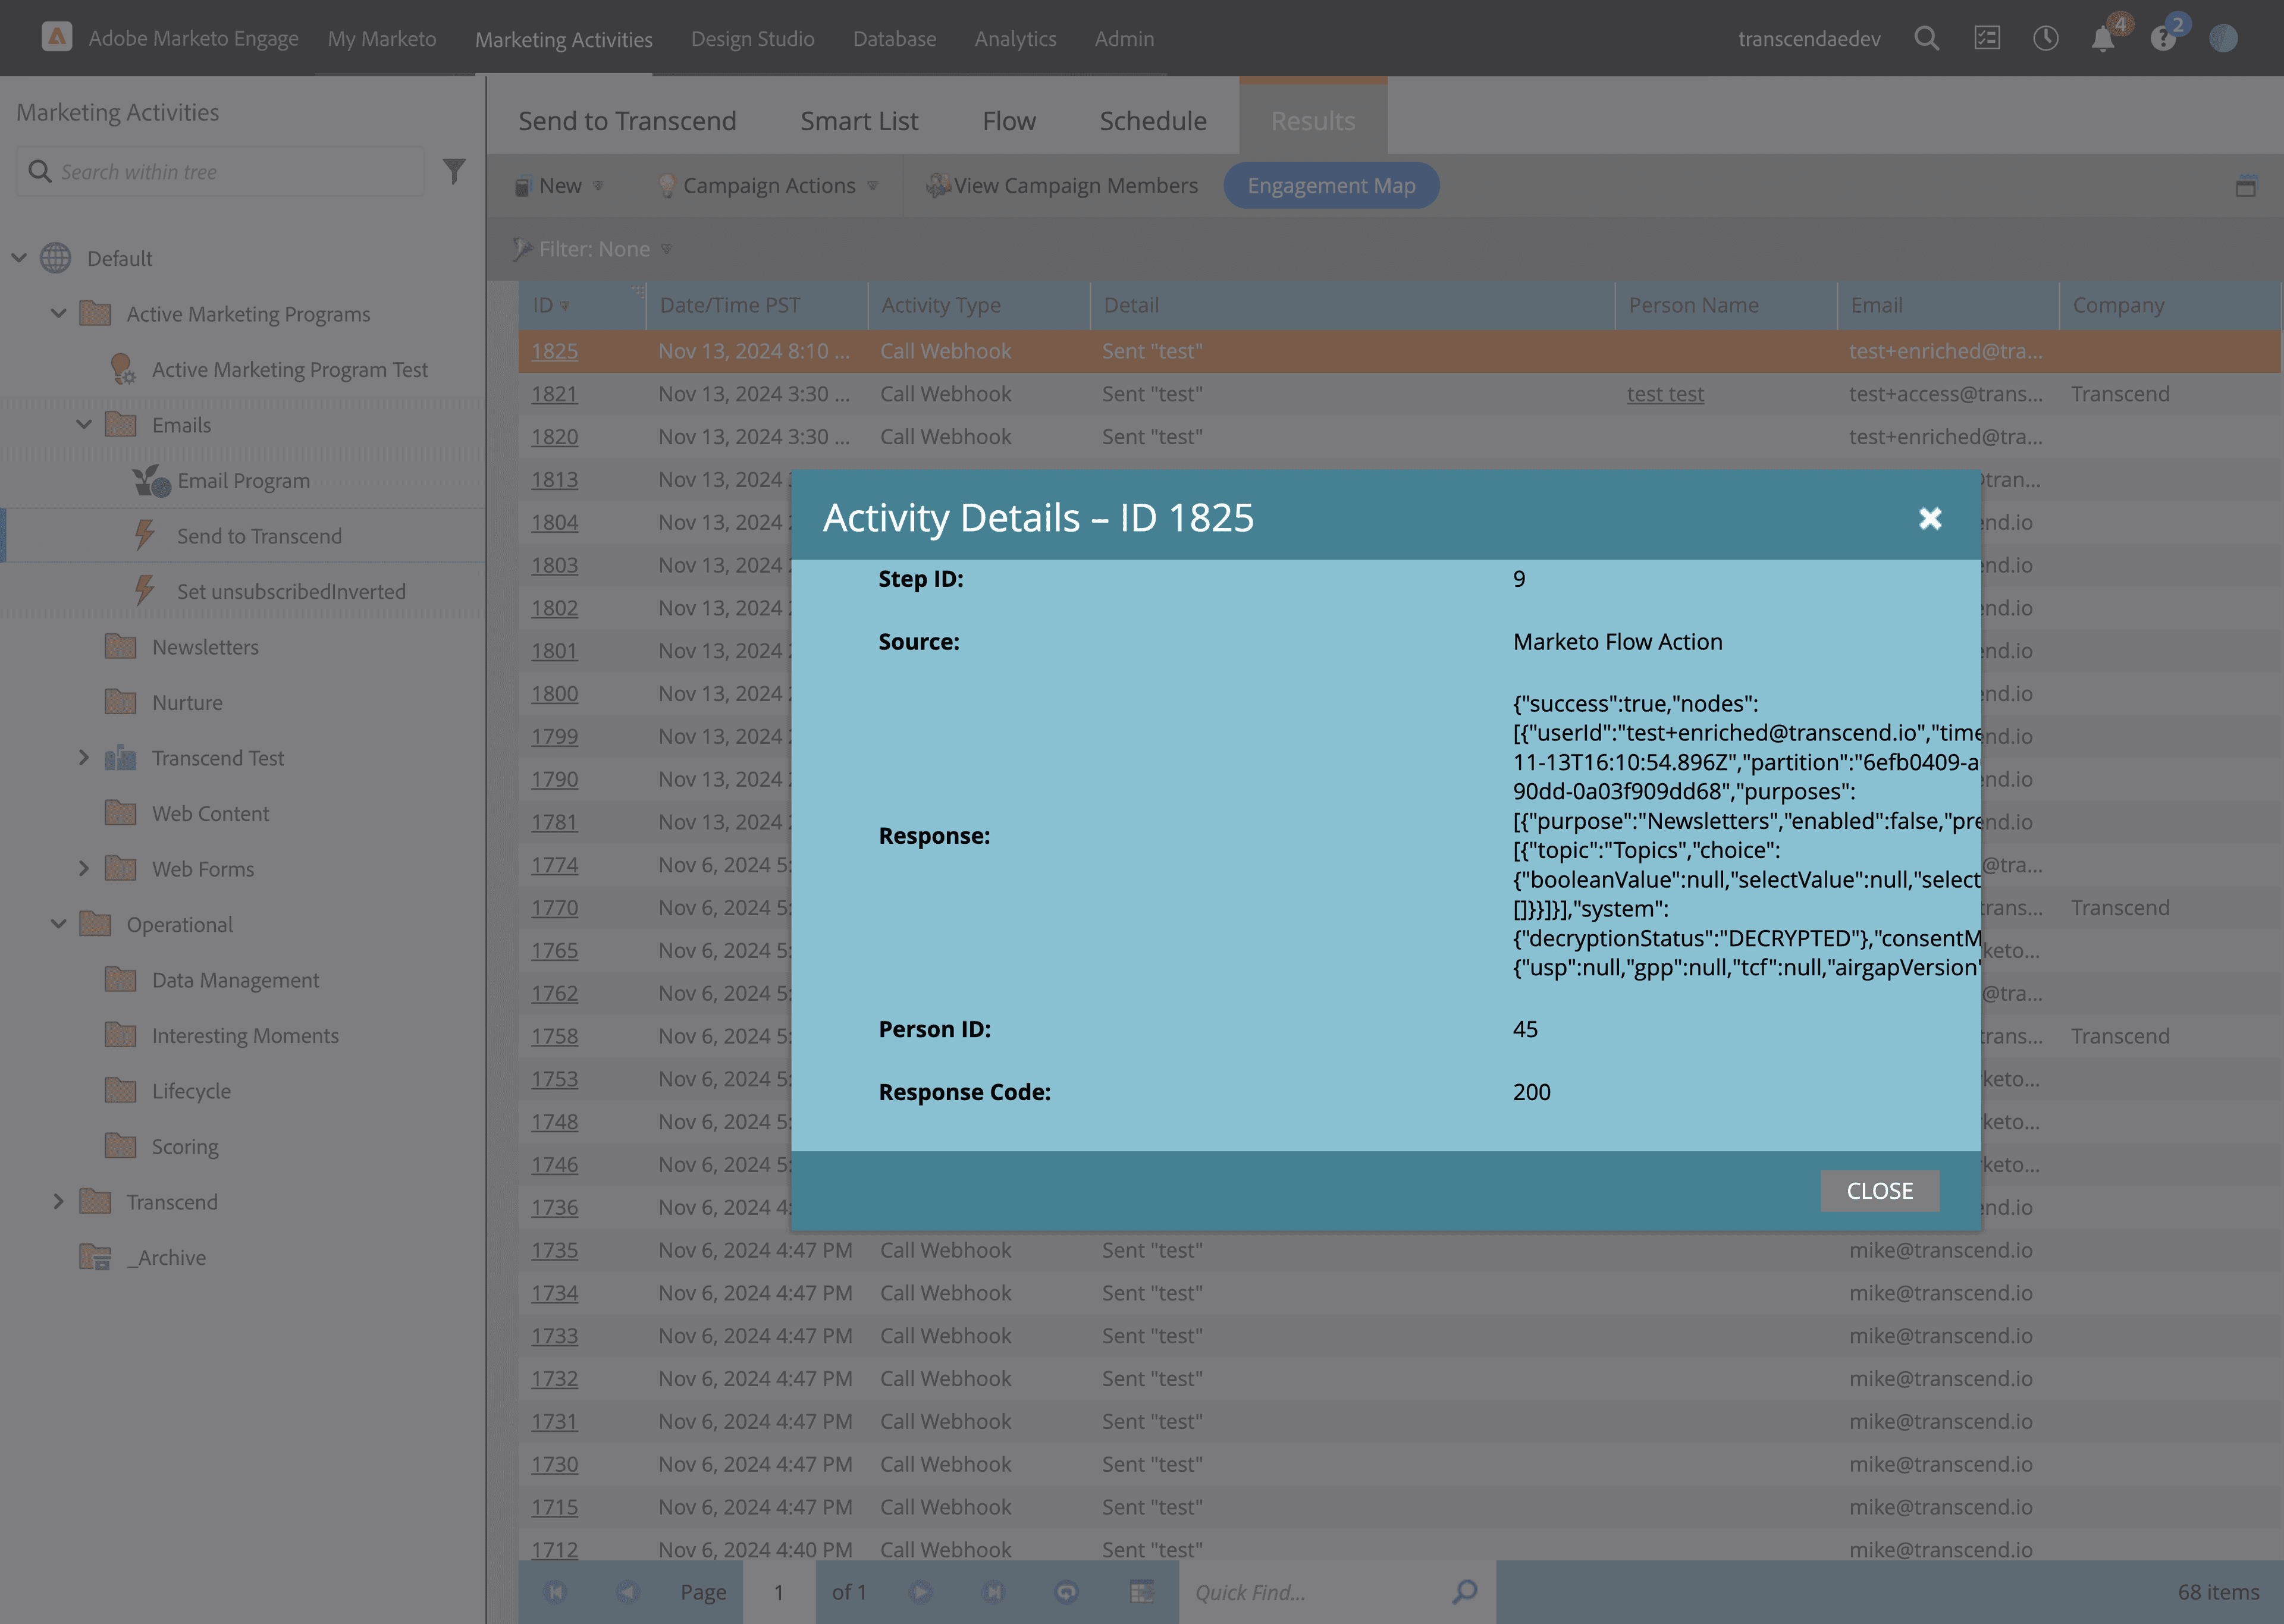
Task: Open the refresh icon in pagination bar
Action: pos(1066,1591)
